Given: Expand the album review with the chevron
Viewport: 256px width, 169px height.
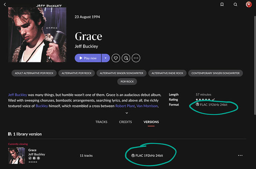Looking at the screenshot, I should (x=127, y=113).
